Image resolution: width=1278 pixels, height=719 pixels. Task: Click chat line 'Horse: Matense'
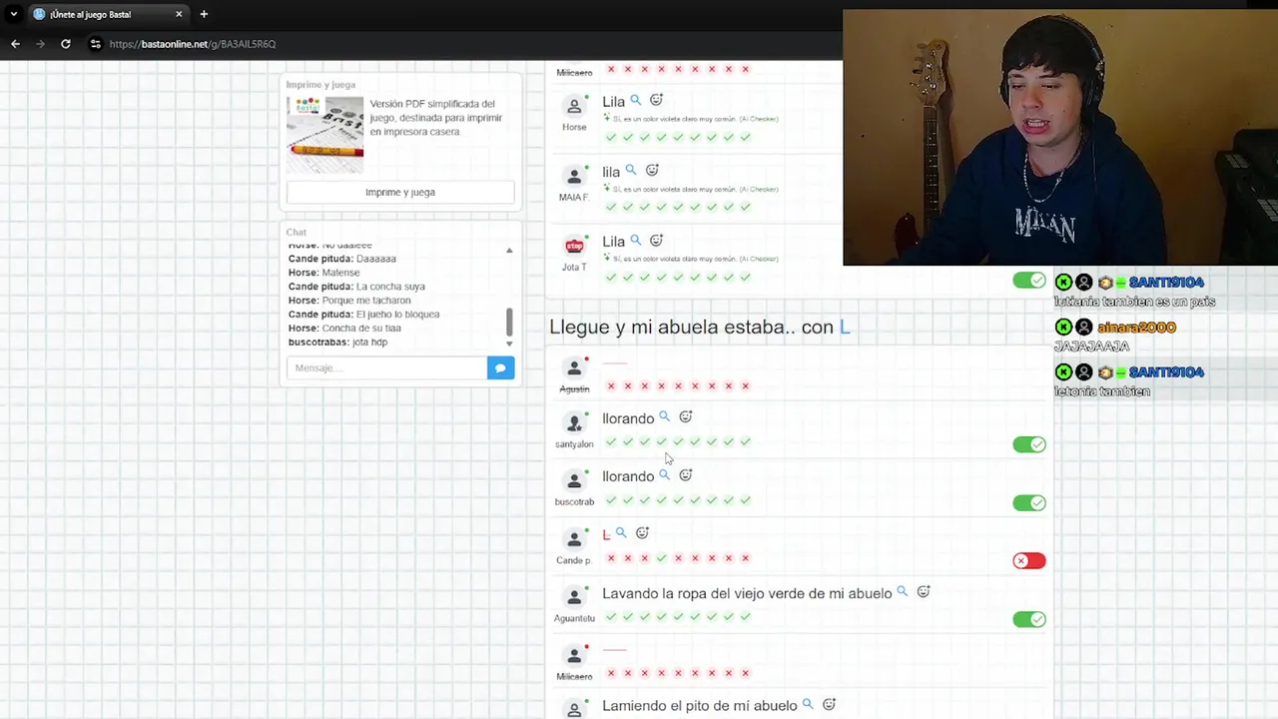(x=323, y=273)
